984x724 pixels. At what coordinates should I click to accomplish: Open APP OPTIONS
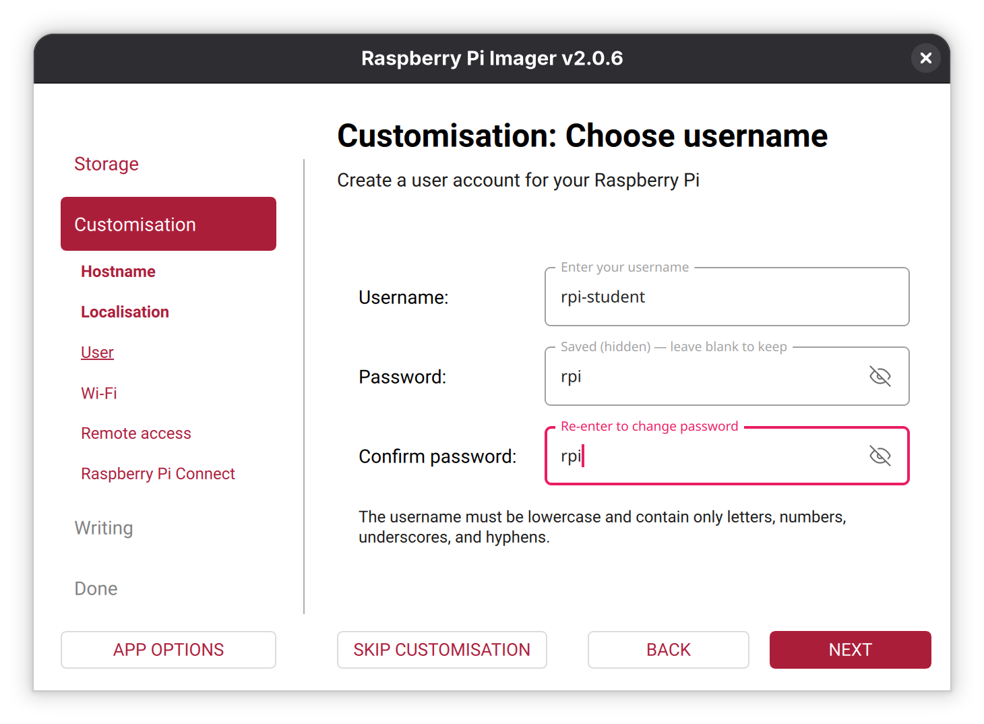(168, 649)
